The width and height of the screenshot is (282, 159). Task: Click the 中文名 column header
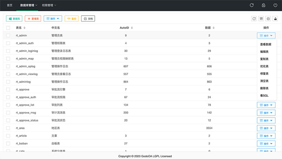coord(56,28)
